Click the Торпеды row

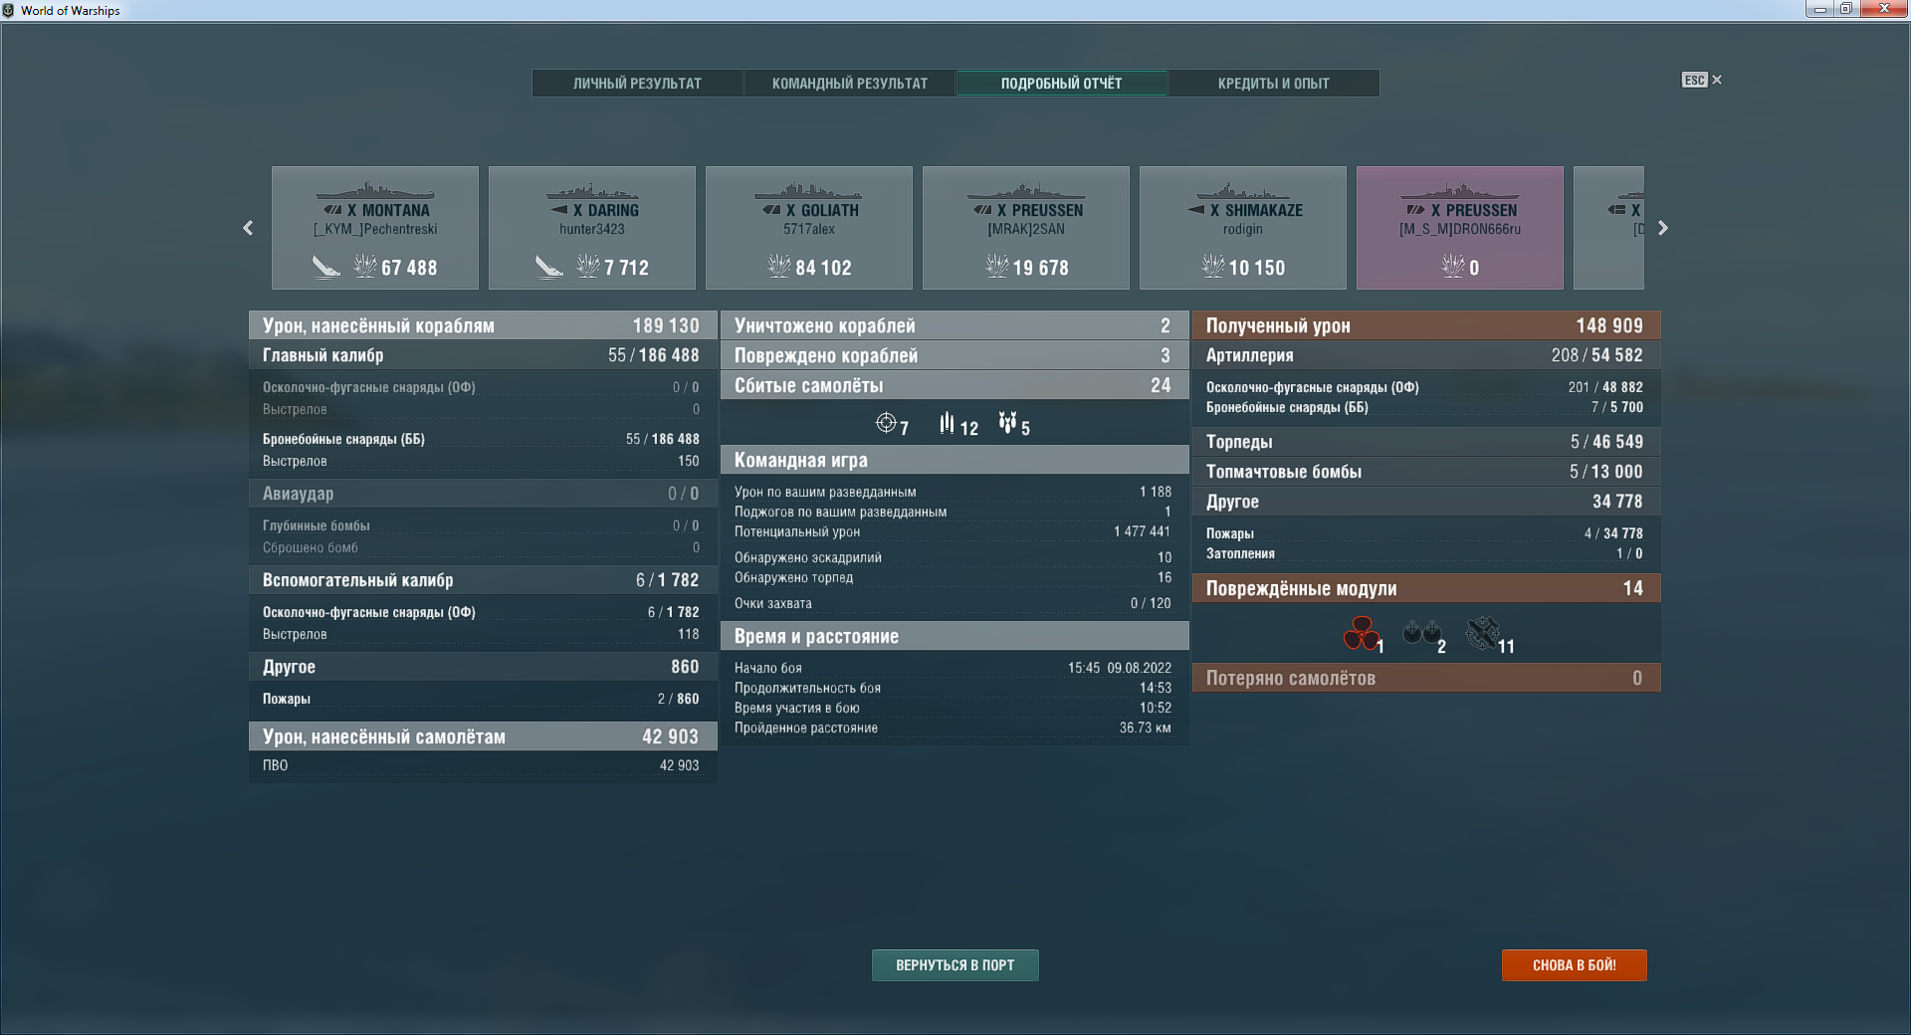(x=1426, y=442)
